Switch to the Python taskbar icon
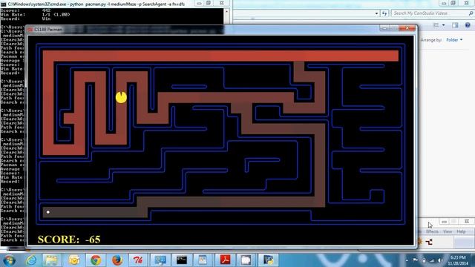 click(268, 260)
